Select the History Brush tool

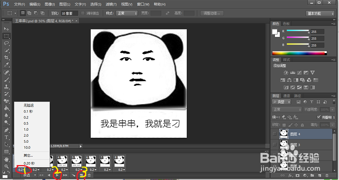click(x=6, y=94)
